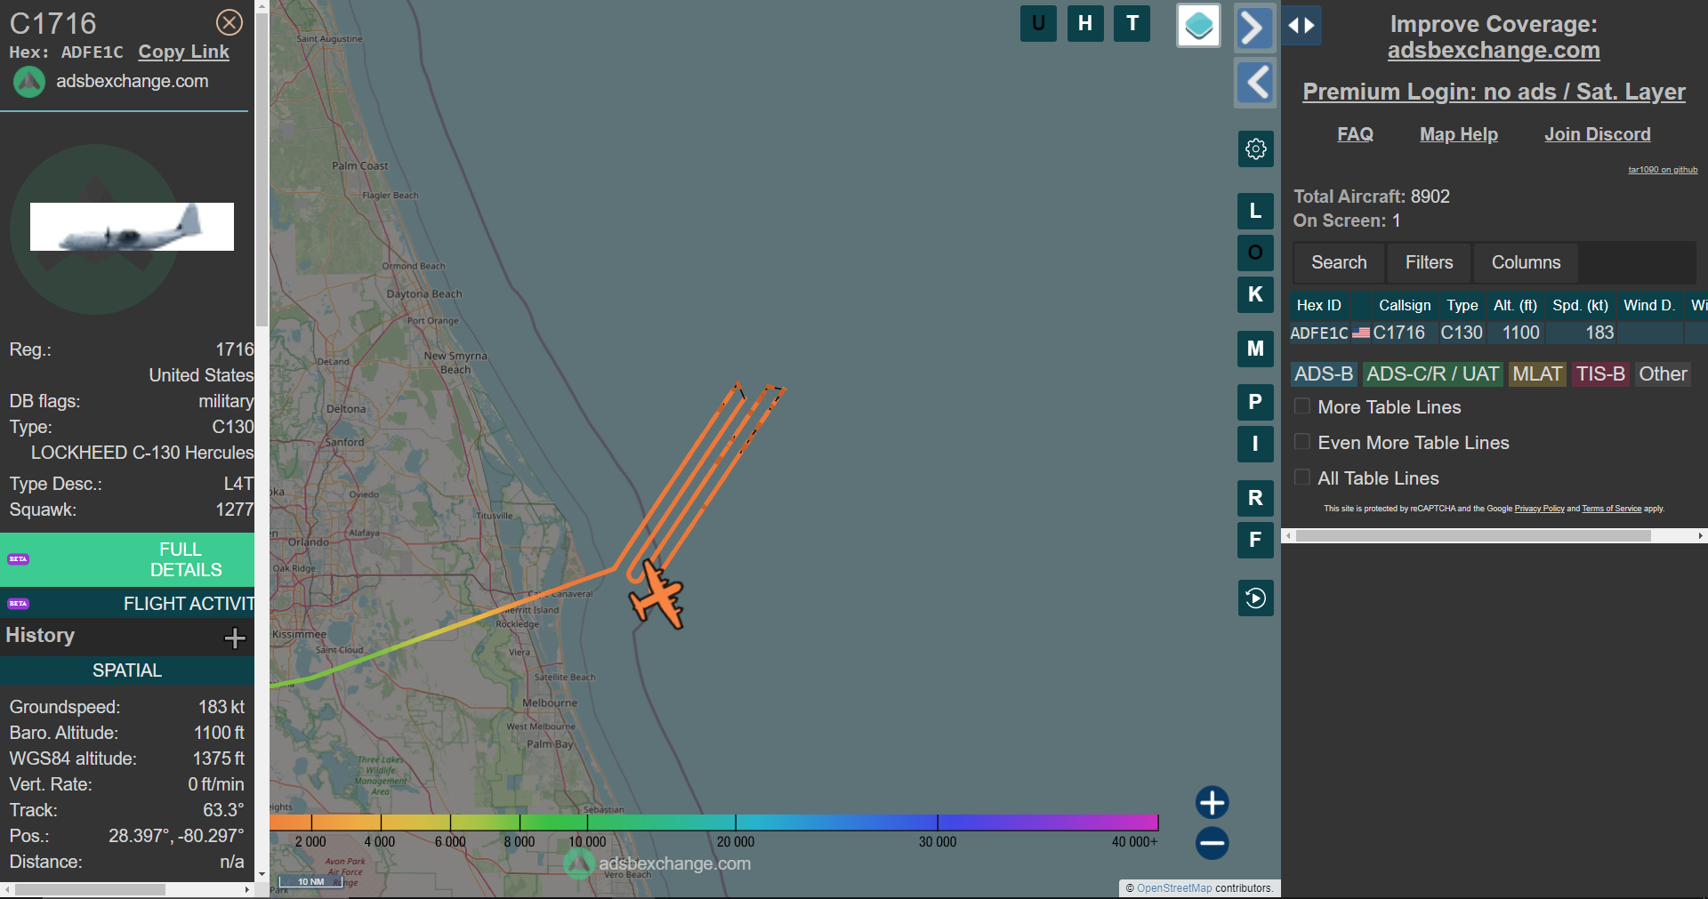Open Premium Login link
The image size is (1708, 899).
[1494, 92]
